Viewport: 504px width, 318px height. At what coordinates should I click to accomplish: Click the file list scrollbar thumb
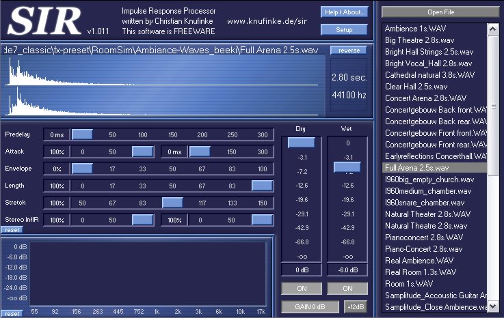click(493, 105)
